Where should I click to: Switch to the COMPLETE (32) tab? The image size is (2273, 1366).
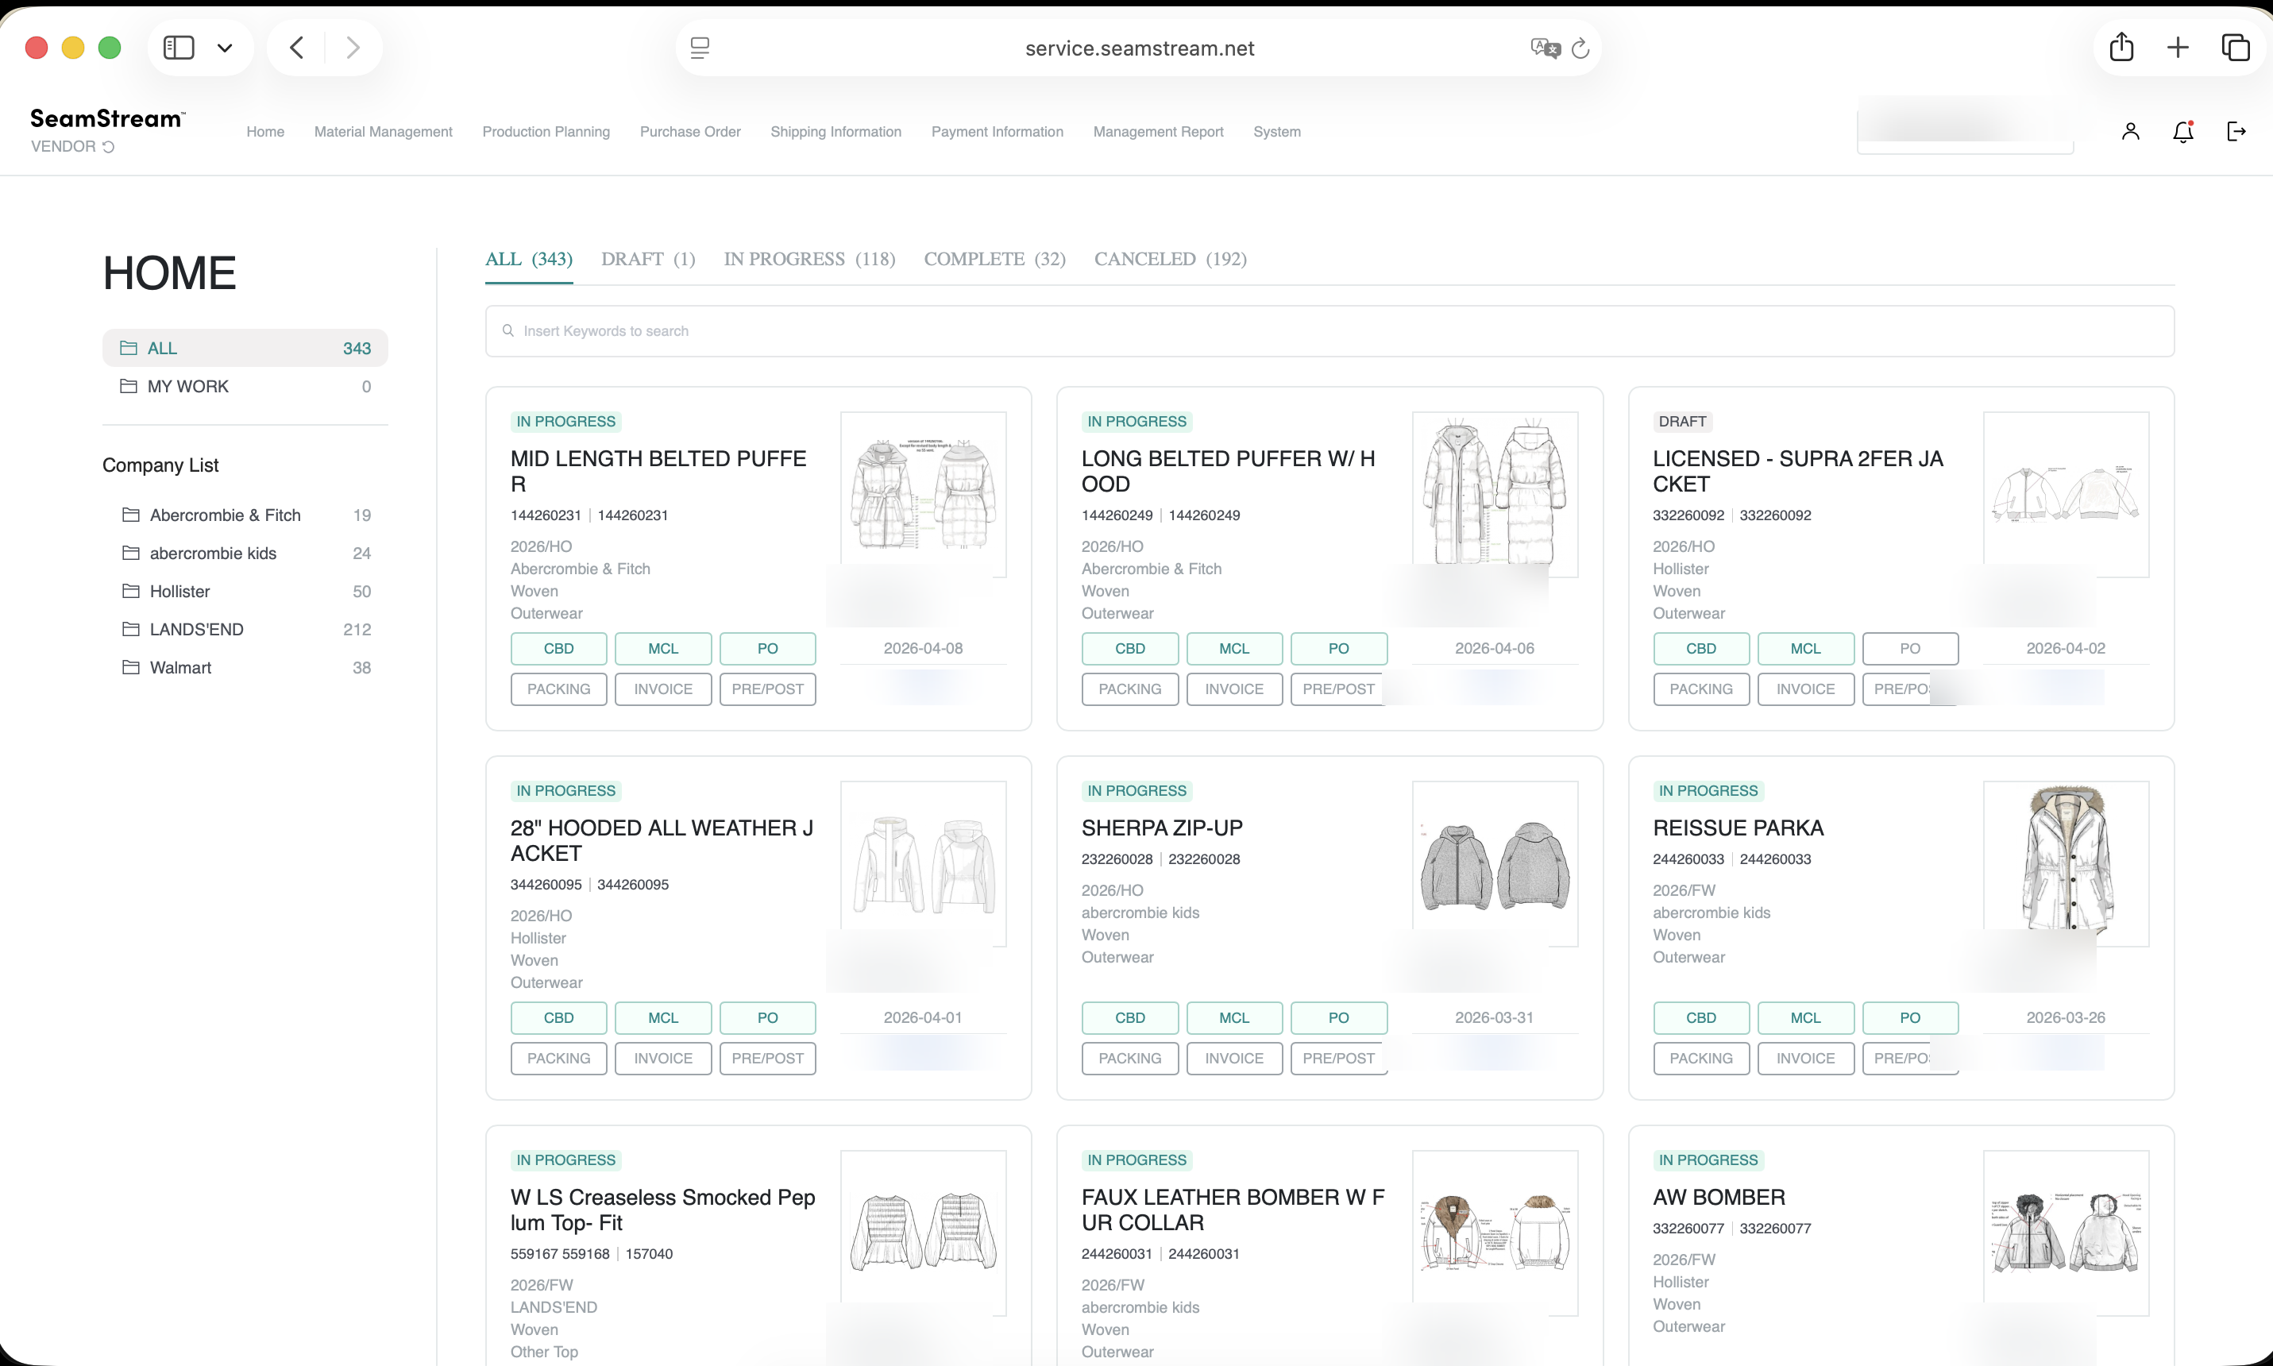(995, 260)
